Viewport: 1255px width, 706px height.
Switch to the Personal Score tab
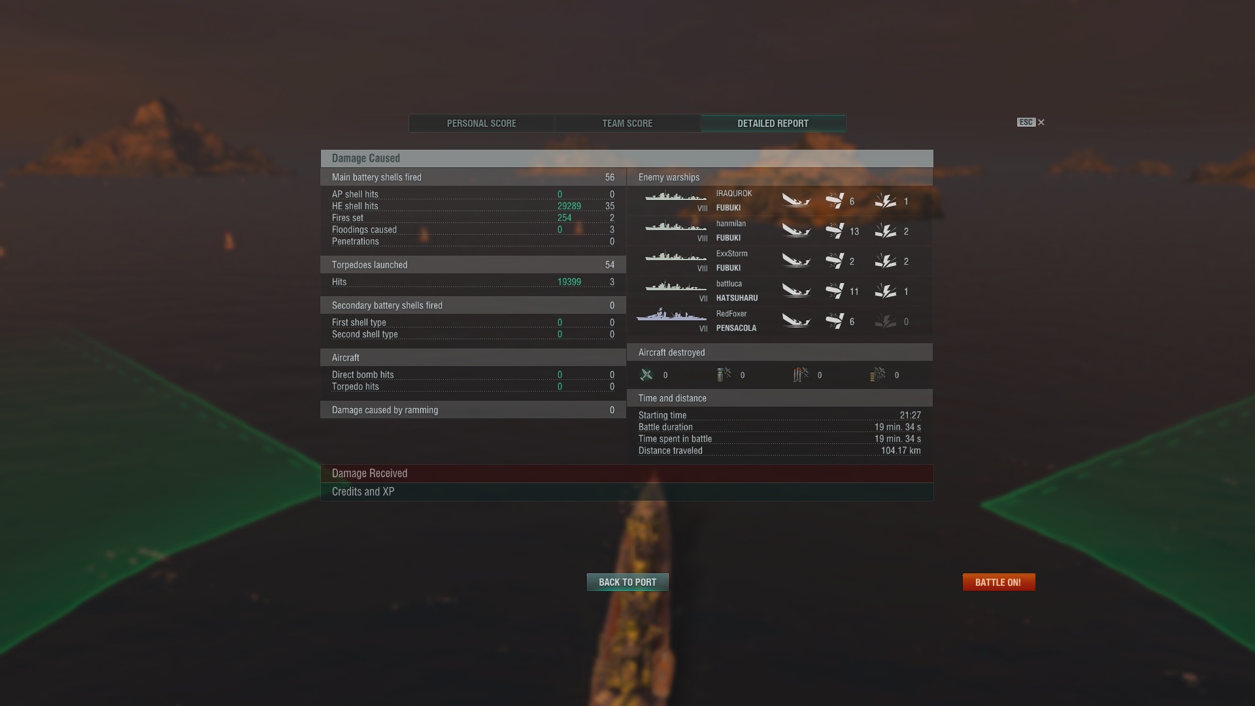[x=482, y=124]
